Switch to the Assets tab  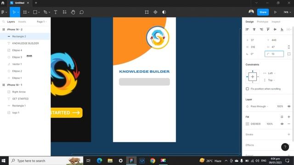pos(22,22)
